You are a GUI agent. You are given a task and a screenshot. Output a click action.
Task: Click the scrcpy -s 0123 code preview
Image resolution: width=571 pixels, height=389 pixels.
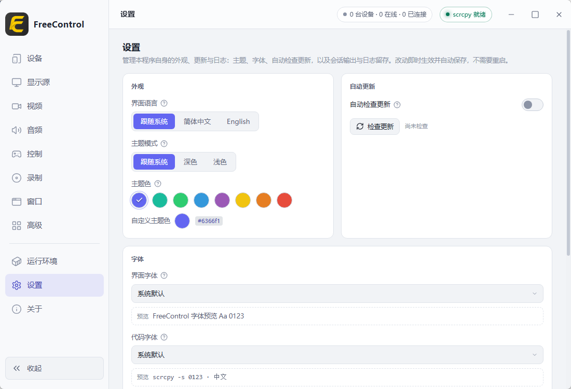pos(189,377)
